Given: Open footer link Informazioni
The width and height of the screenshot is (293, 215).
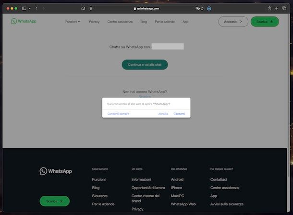Looking at the screenshot, I should [x=141, y=179].
